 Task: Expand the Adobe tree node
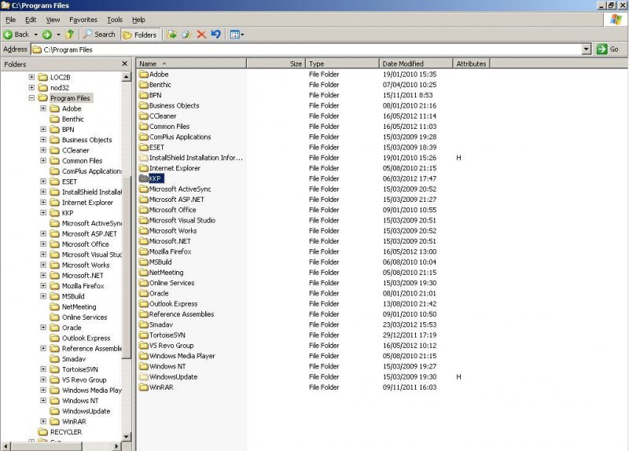tap(43, 108)
